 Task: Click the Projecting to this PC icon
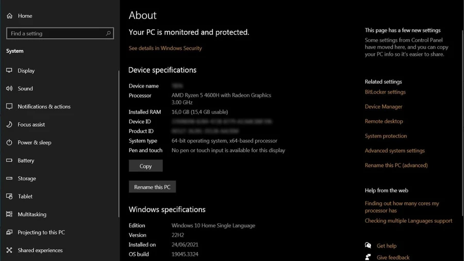9,232
